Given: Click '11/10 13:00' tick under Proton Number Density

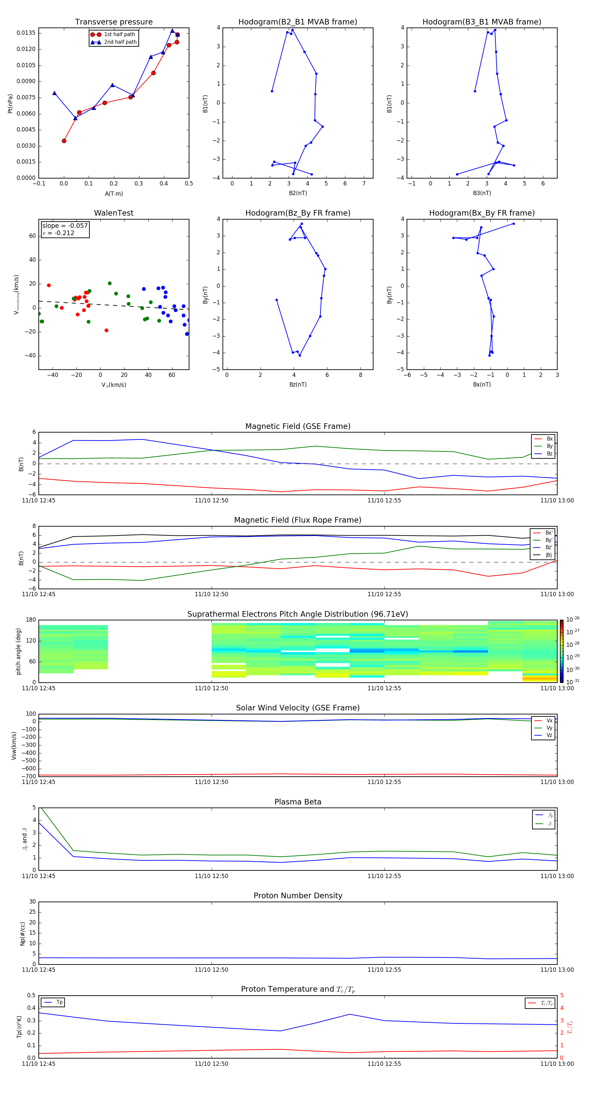Looking at the screenshot, I should click(557, 970).
